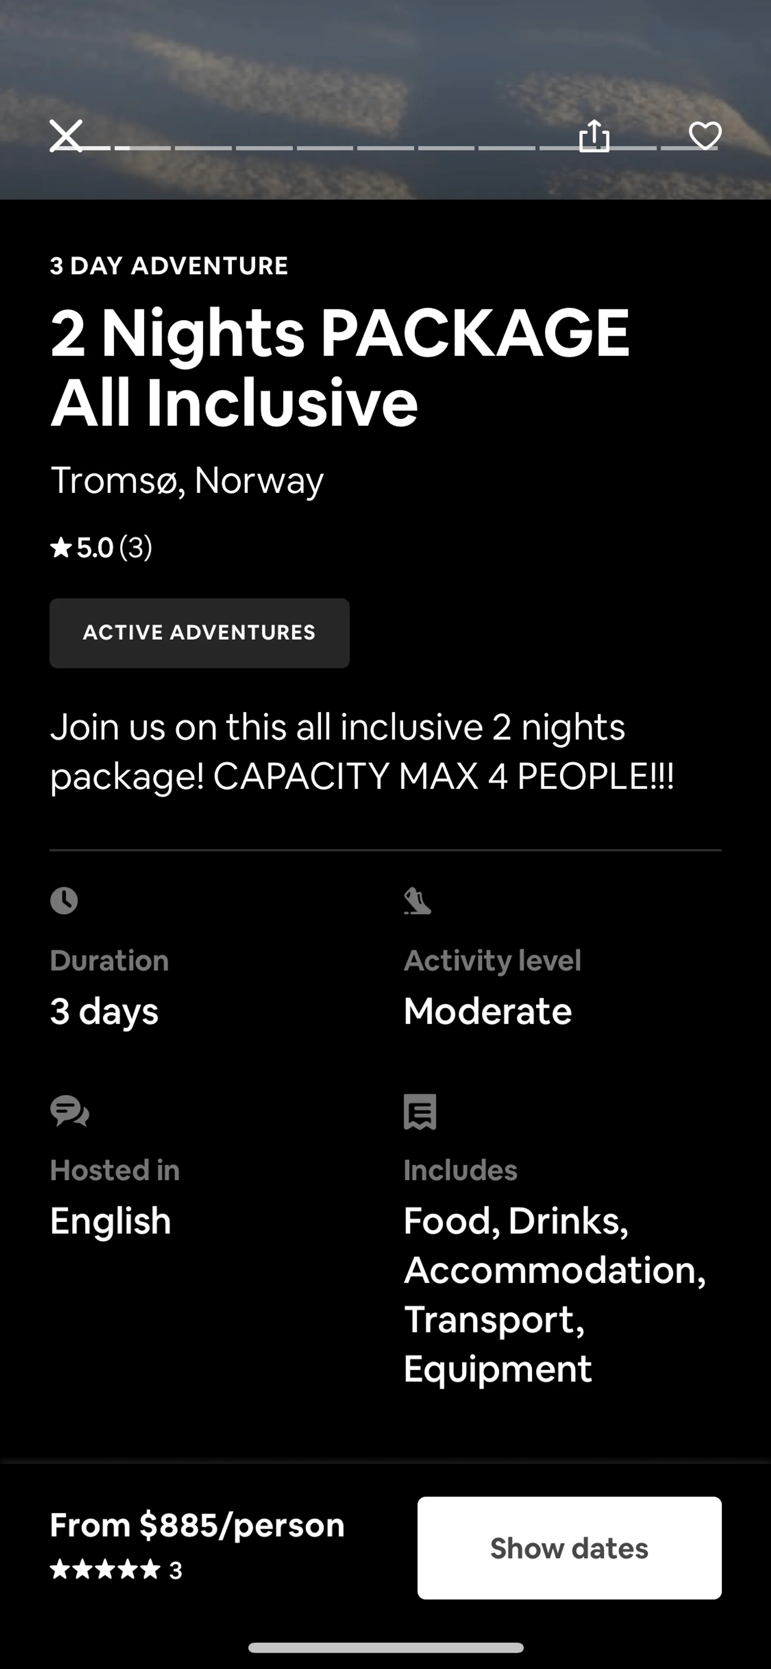Tap the home indicator bar

pyautogui.click(x=385, y=1648)
